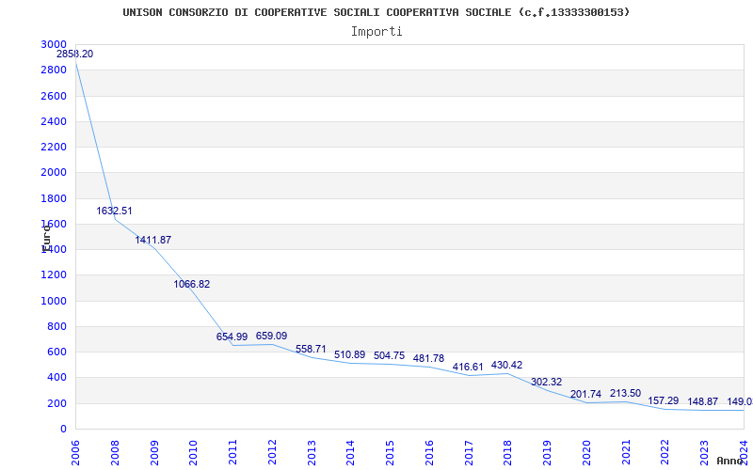Click y-axis value 400
This screenshot has height=470, width=753.
click(57, 378)
